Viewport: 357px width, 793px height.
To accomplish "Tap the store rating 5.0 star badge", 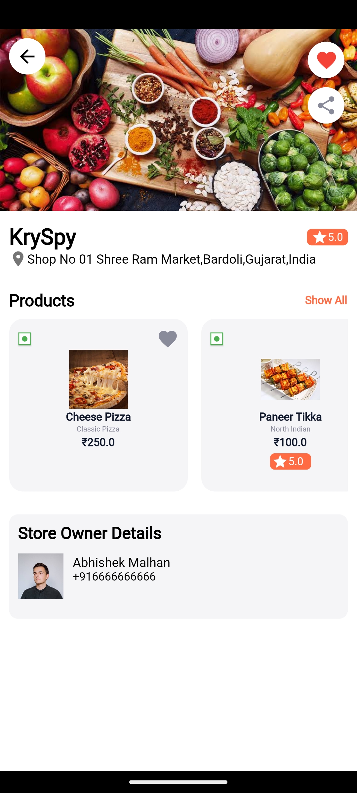I will 327,237.
